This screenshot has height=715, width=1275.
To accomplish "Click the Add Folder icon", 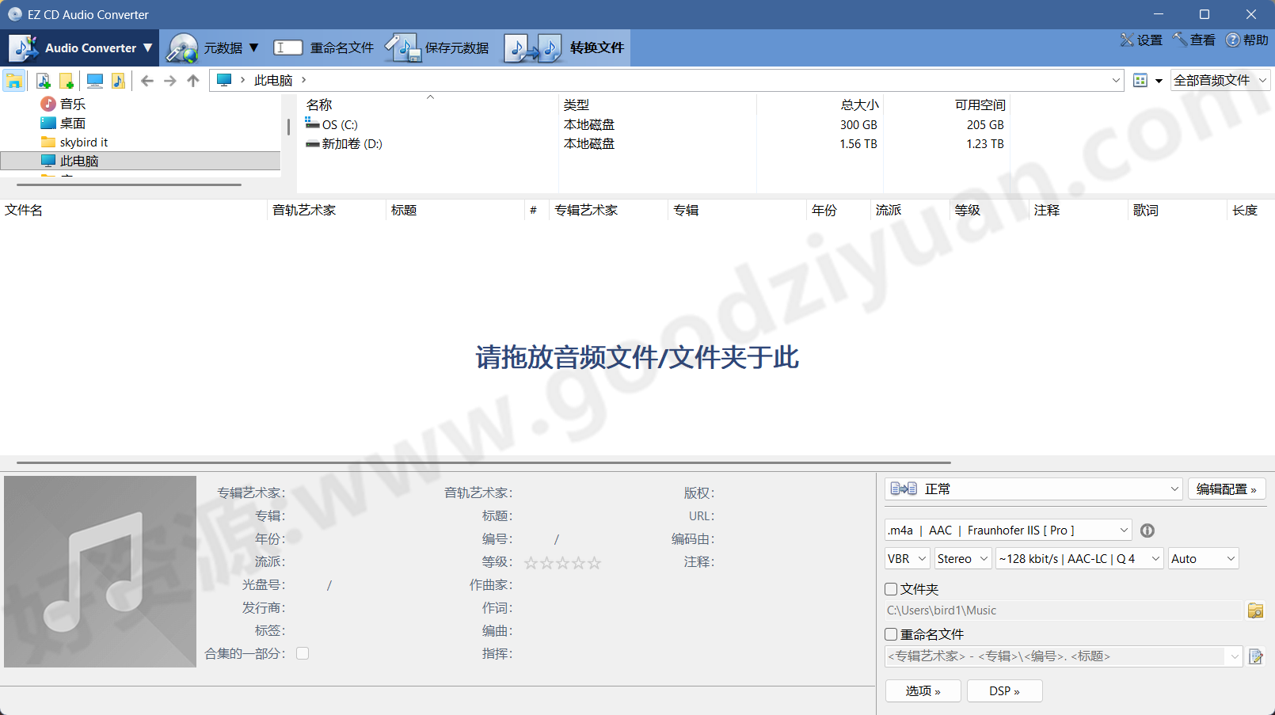I will [x=67, y=80].
